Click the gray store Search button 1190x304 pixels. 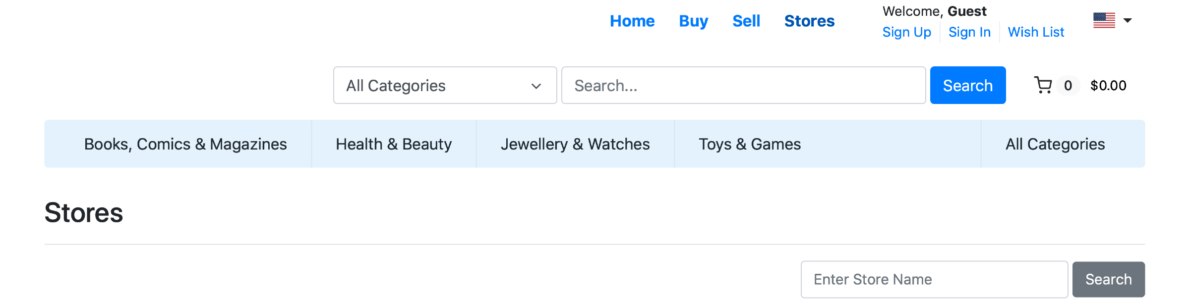[1109, 279]
